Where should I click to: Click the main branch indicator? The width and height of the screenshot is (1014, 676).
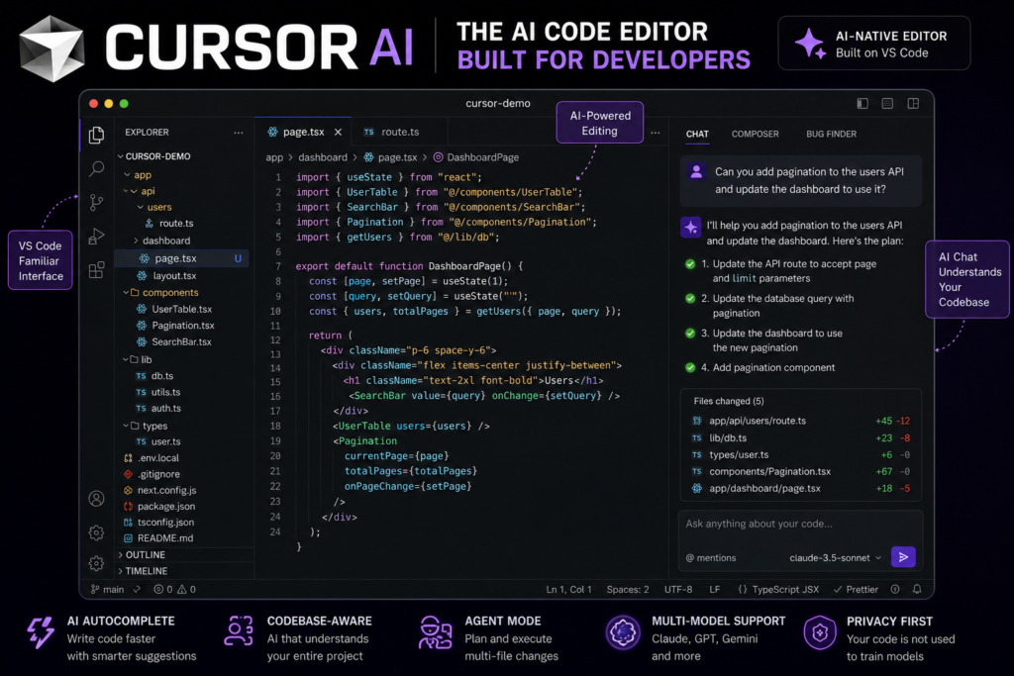pyautogui.click(x=107, y=590)
